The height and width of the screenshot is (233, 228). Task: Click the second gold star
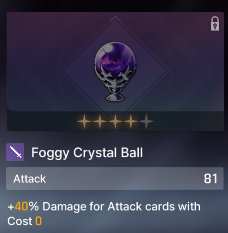100,121
